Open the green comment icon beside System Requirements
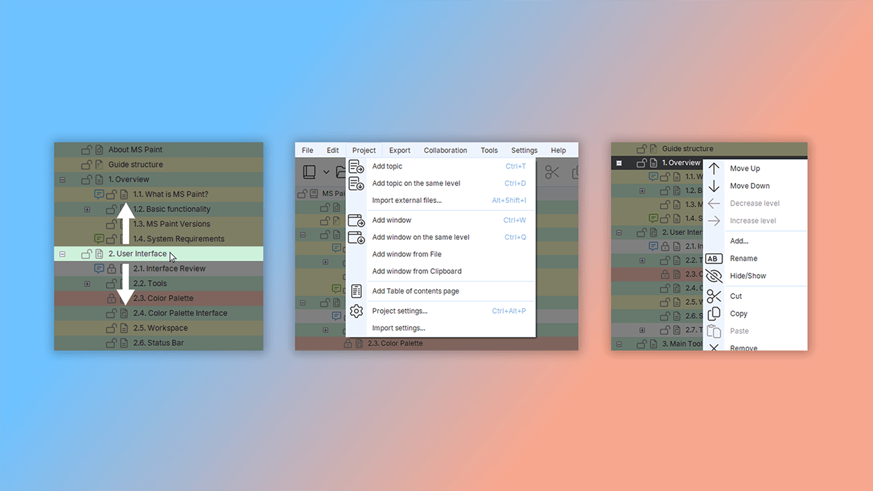This screenshot has width=873, height=491. coord(99,238)
